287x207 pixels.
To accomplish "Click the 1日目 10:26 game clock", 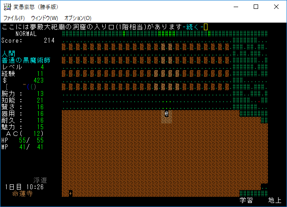I will [x=24, y=187].
